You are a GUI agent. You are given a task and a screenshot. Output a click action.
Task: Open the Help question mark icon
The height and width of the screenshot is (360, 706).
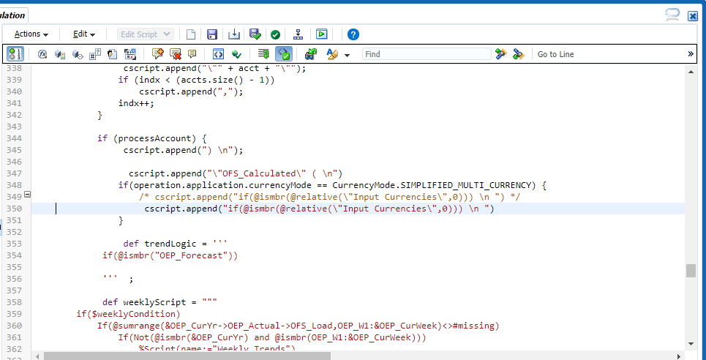pos(353,34)
